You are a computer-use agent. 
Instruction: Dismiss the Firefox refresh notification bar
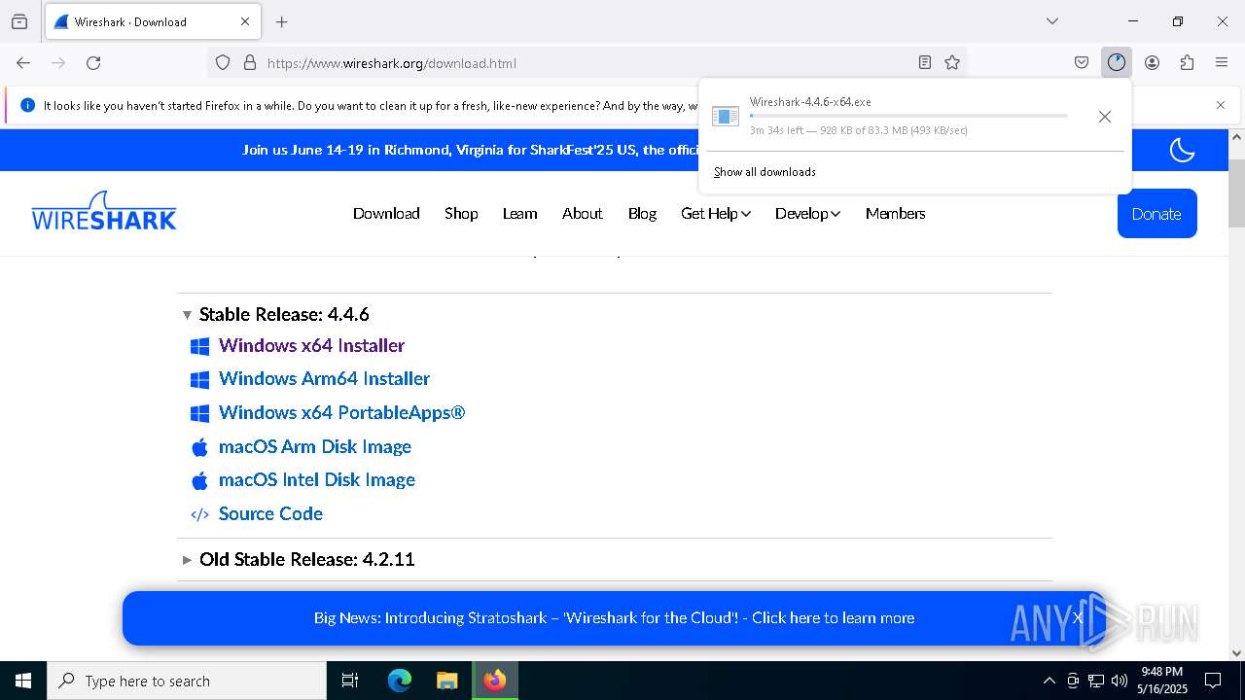click(x=1221, y=105)
